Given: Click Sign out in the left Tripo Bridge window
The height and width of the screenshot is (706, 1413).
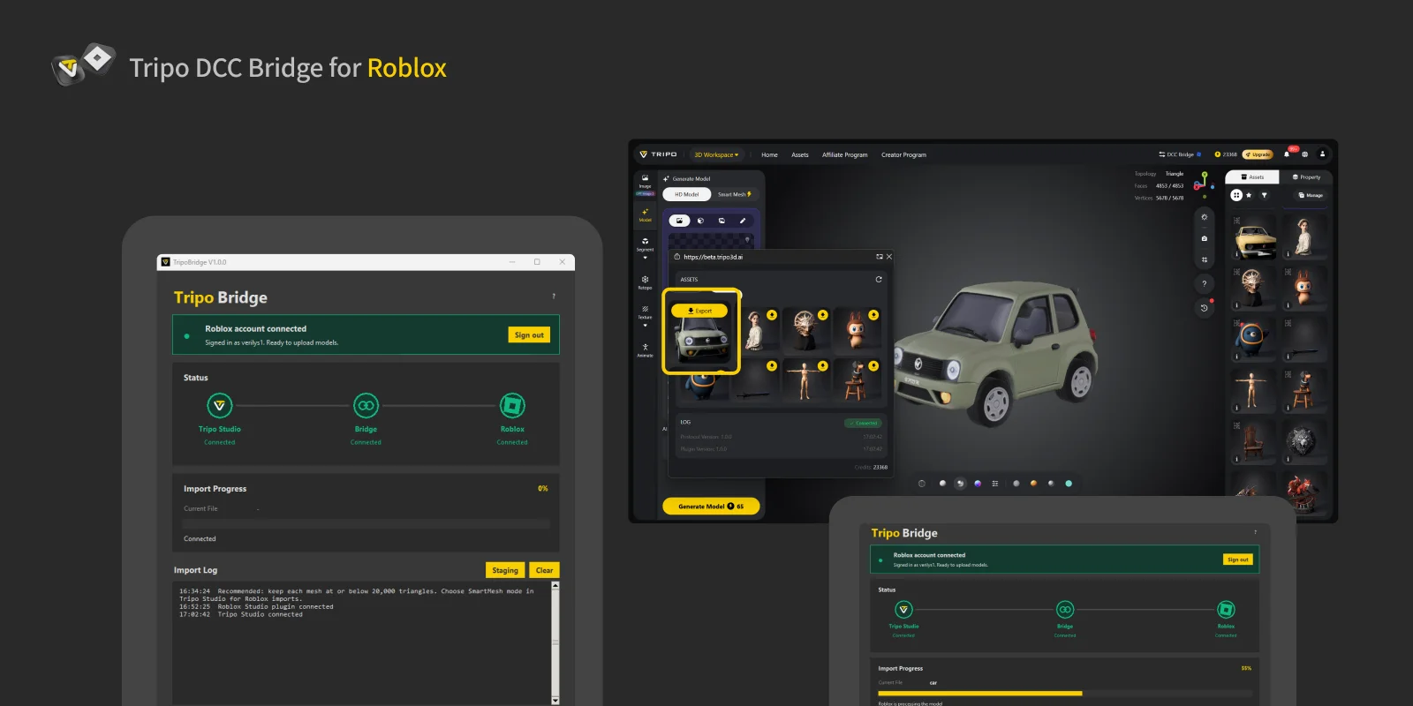Looking at the screenshot, I should coord(529,334).
